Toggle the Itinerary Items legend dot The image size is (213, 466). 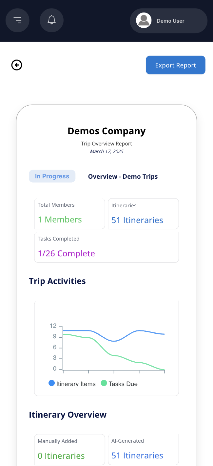(x=51, y=383)
